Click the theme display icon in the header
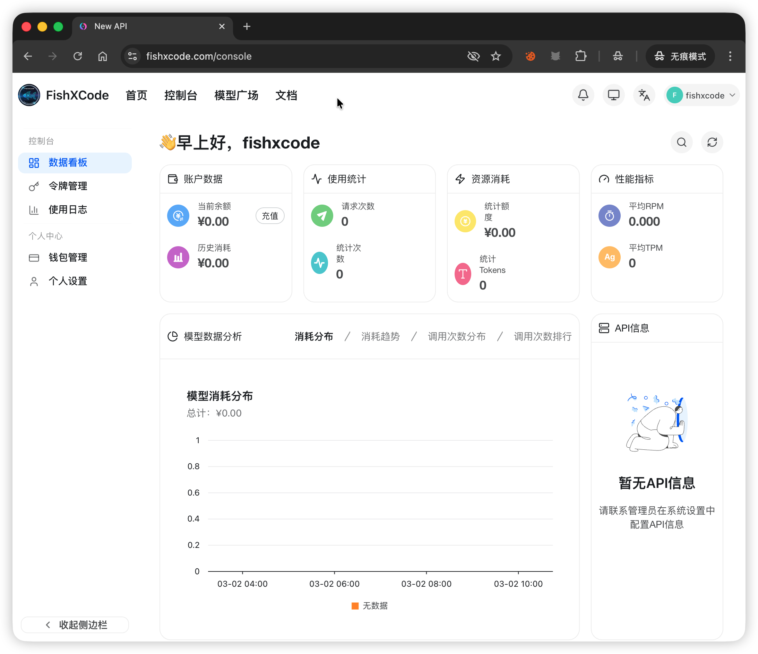 (613, 95)
